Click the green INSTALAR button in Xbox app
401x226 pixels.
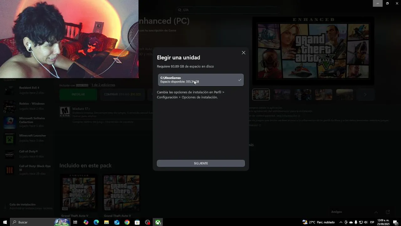click(78, 94)
